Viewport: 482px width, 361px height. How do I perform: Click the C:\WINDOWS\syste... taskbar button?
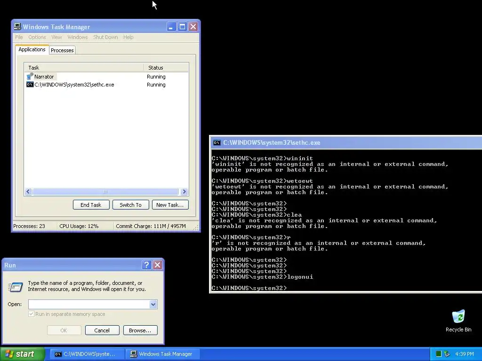pos(87,354)
